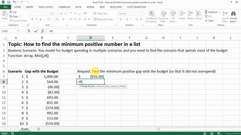Click the Format Painter brush icon
This screenshot has width=241, height=135.
11,21
